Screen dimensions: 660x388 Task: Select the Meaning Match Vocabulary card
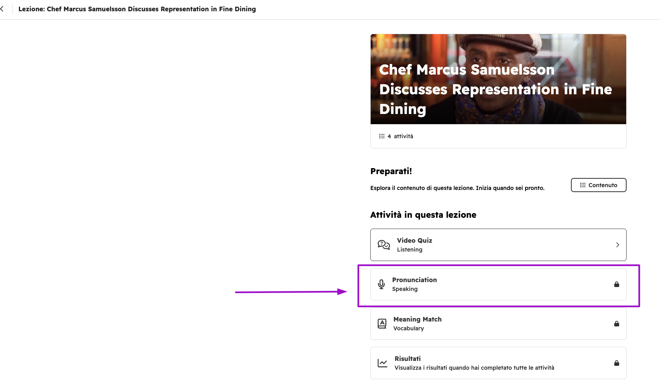(x=498, y=324)
